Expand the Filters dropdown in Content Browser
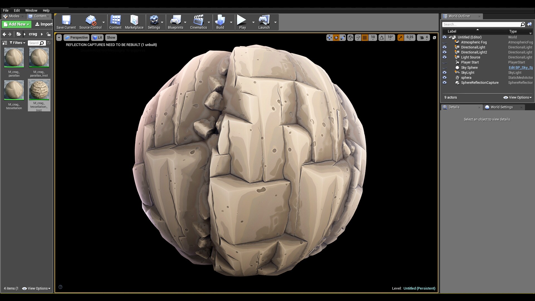 coord(17,43)
